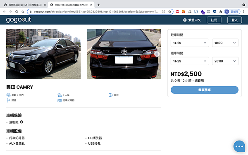
Task: Open the return date 11-29 dropdown
Action: 190,61
